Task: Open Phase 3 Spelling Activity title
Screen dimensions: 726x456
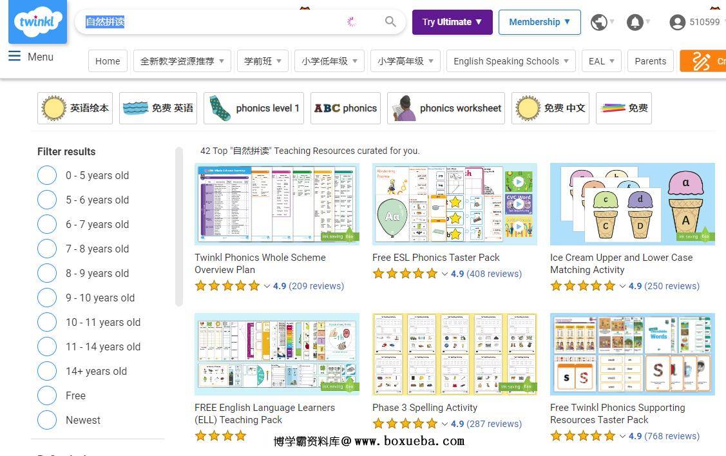Action: [425, 408]
